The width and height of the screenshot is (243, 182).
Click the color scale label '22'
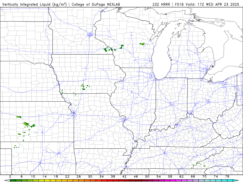(67, 177)
